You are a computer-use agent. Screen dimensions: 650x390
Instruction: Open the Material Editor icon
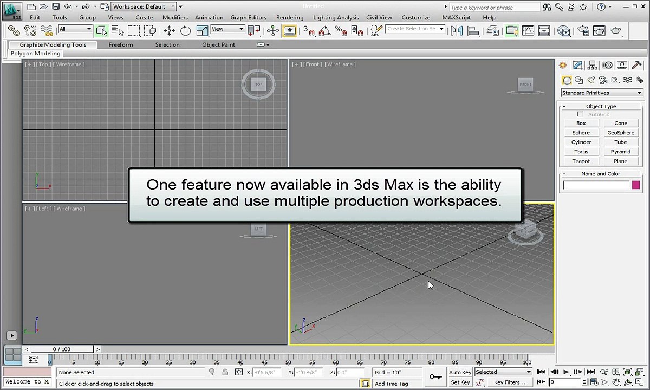point(564,31)
